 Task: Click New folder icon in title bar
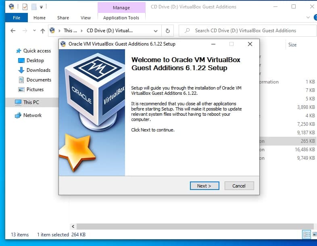34,7
